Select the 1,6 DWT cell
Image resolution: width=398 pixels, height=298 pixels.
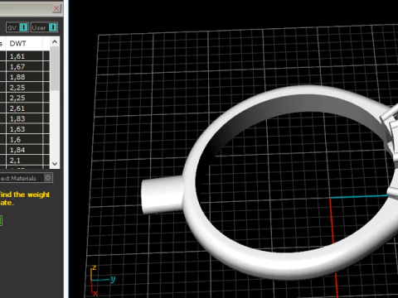pyautogui.click(x=24, y=140)
